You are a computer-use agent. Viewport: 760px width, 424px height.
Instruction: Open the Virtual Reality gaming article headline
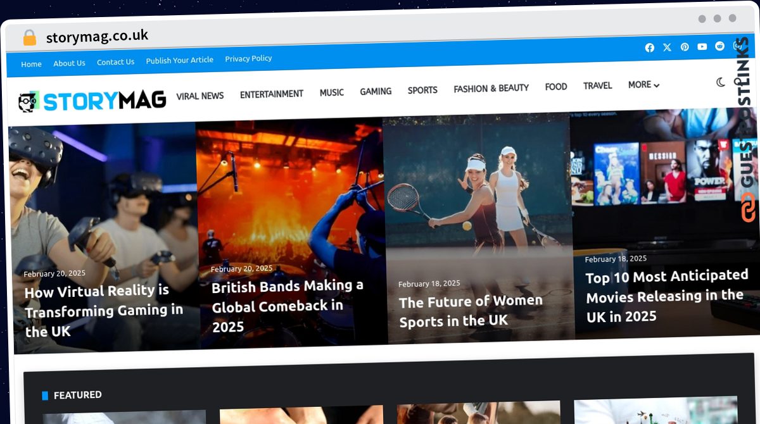(x=104, y=311)
